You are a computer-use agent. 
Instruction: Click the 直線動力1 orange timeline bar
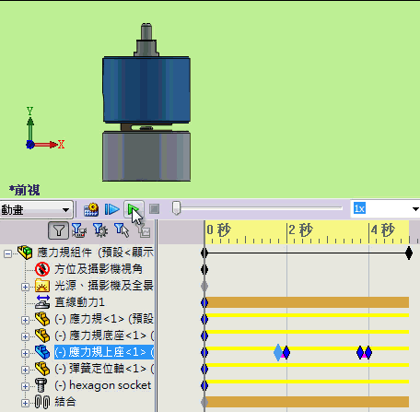(x=307, y=302)
